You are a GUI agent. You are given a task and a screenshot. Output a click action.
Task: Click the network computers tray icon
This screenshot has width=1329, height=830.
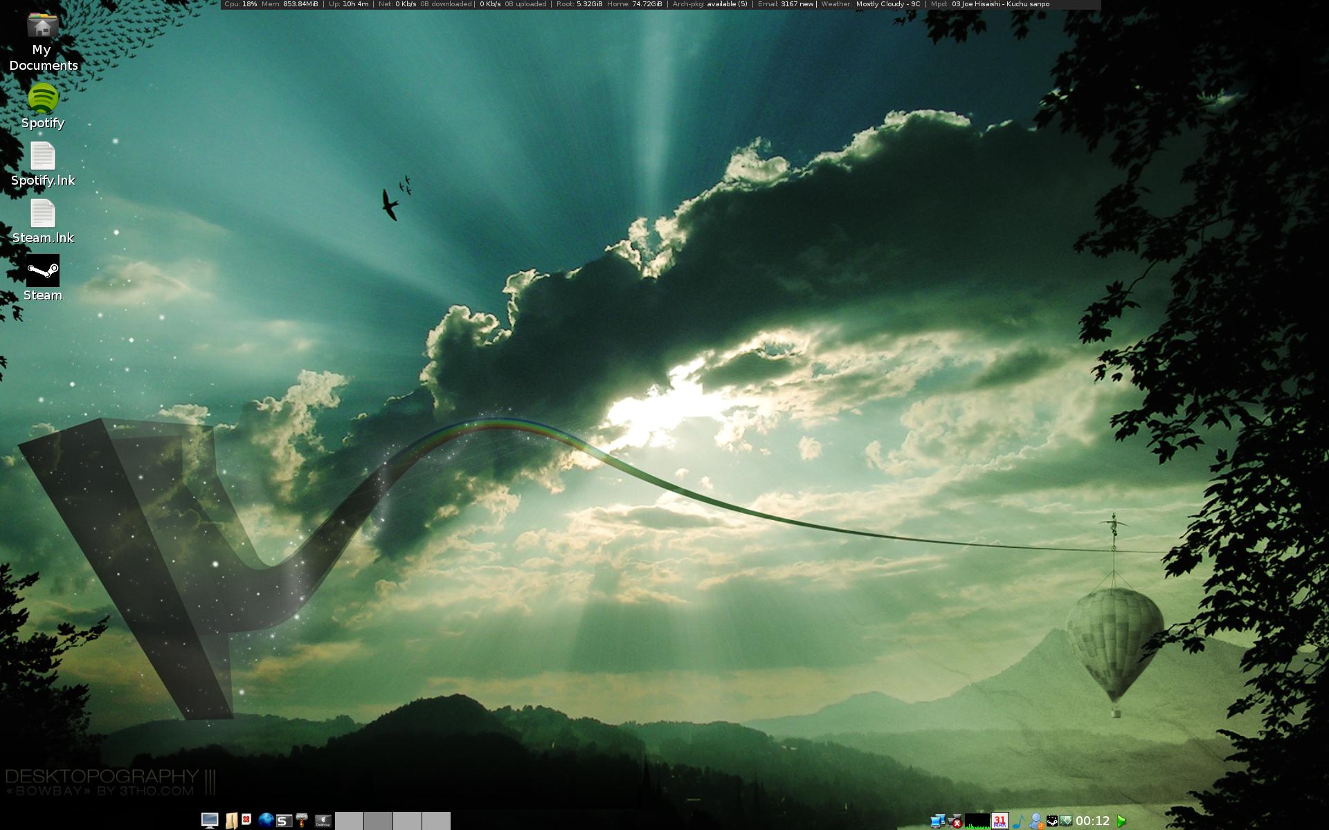(x=938, y=821)
